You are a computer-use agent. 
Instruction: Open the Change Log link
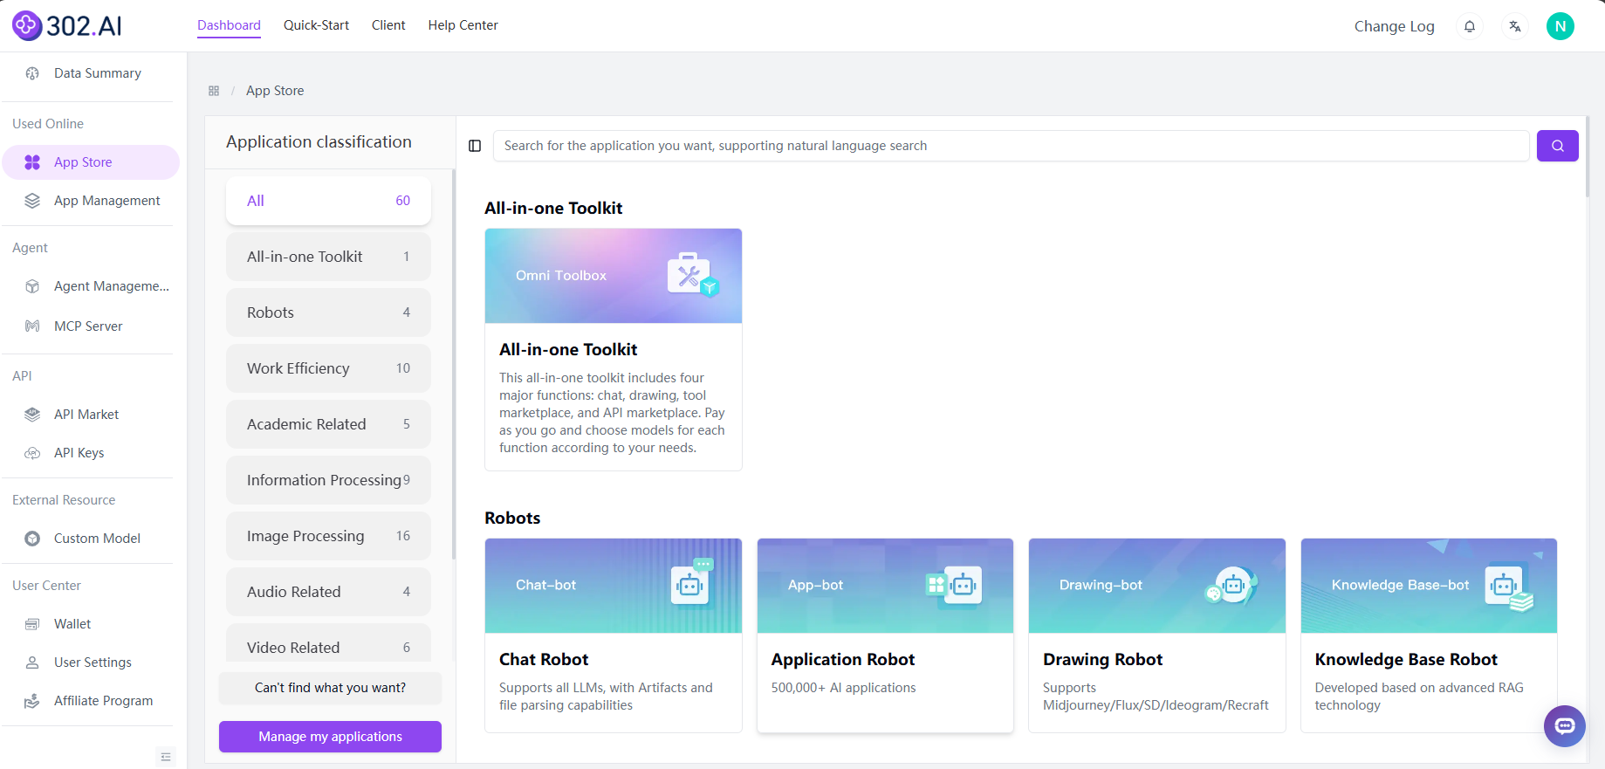click(x=1394, y=26)
